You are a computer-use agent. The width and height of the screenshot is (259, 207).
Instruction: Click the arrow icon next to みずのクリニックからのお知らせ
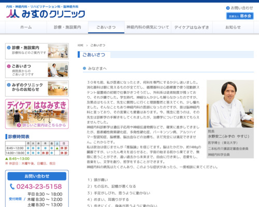9,85
